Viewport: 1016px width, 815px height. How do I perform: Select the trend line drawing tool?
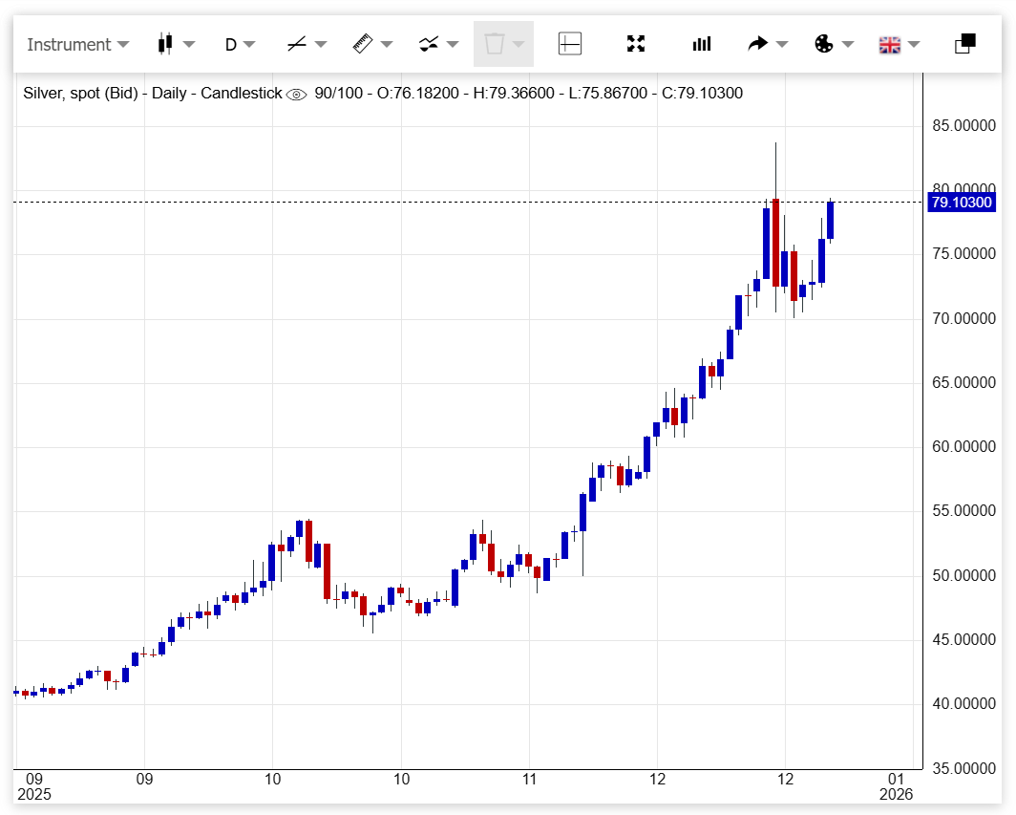click(x=296, y=44)
